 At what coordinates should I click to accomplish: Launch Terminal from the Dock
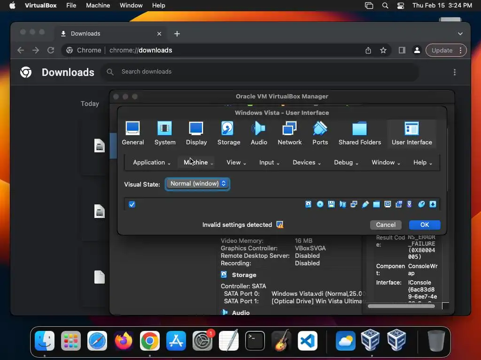point(255,341)
